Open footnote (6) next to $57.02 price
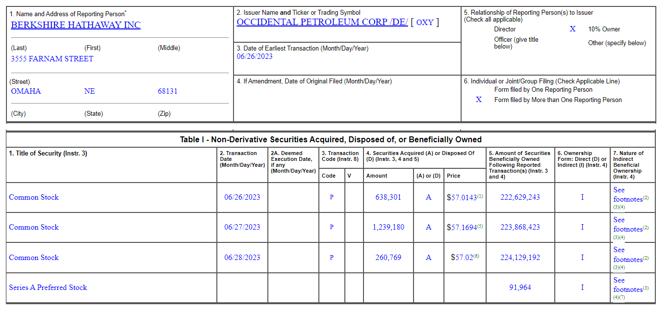This screenshot has height=312, width=669. point(476,256)
